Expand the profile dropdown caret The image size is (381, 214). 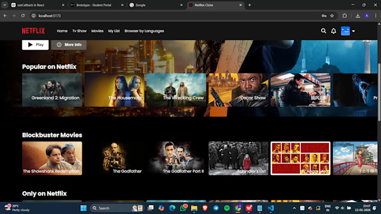[354, 31]
